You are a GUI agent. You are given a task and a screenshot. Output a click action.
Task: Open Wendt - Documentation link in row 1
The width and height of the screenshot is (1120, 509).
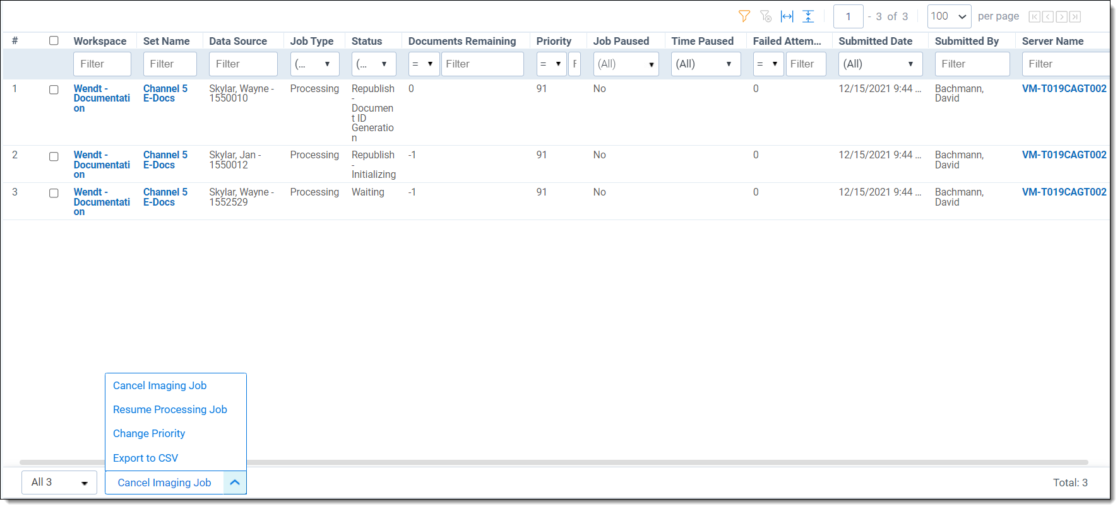click(102, 98)
